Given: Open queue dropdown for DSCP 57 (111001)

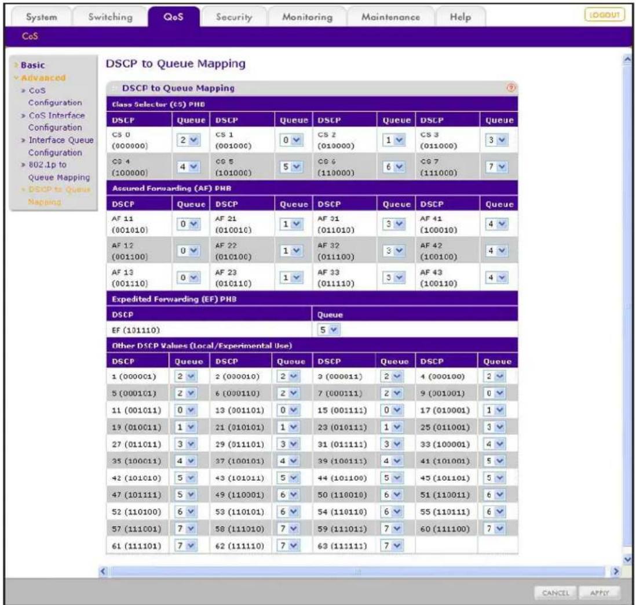Looking at the screenshot, I should (185, 529).
